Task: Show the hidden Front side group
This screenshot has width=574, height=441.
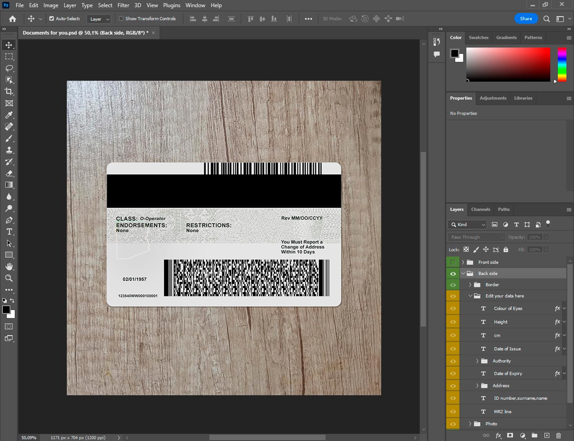Action: pos(453,262)
